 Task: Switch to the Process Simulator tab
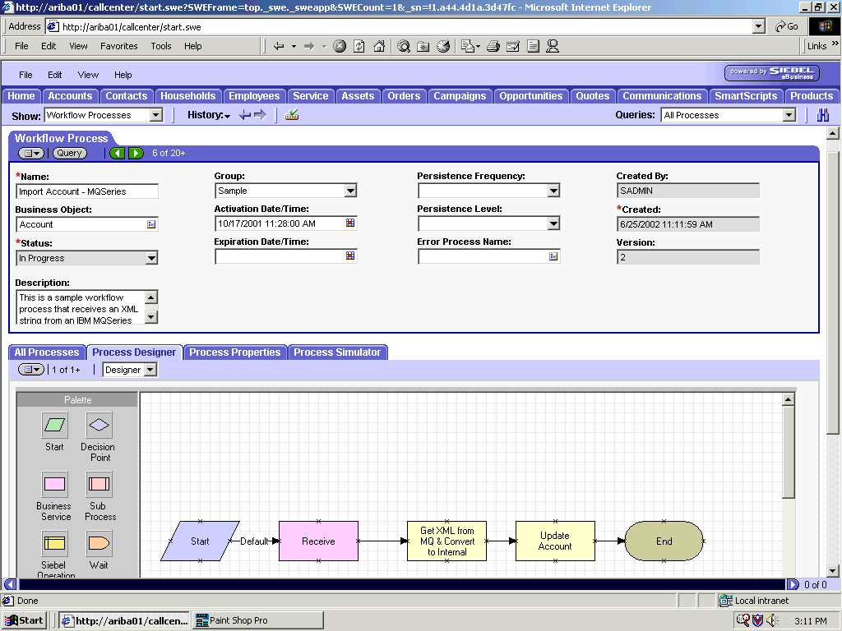339,352
